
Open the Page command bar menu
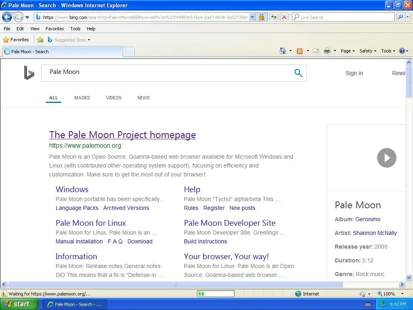click(347, 51)
